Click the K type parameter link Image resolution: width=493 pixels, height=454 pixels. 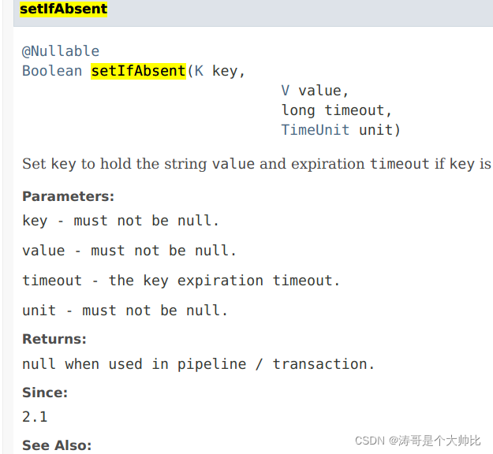199,71
